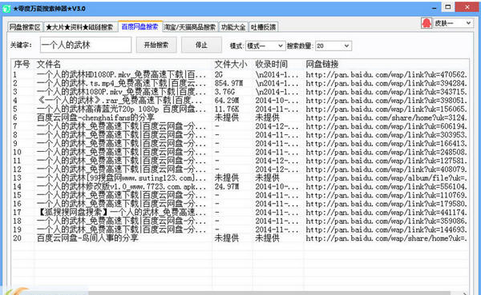Expand the 模式一 mode dropdown
The width and height of the screenshot is (481, 295).
click(x=265, y=46)
